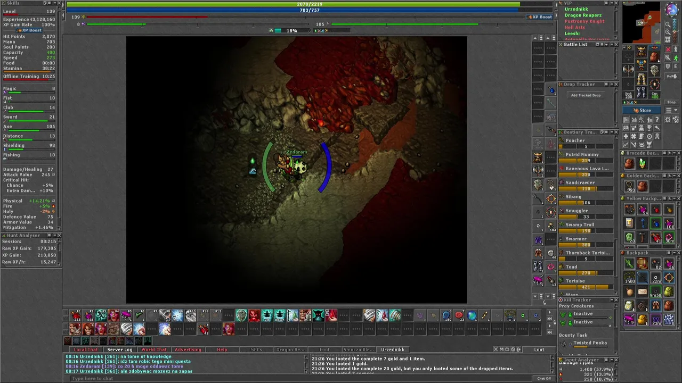Image resolution: width=682 pixels, height=383 pixels.
Task: Open the help question mark icon
Action: [657, 119]
